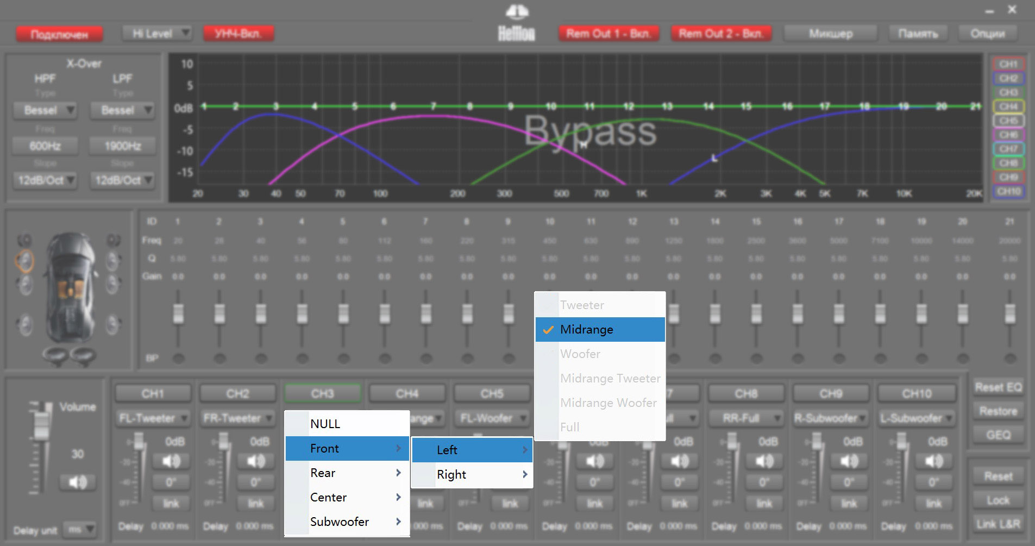Click the EQ band 3 gain slider
This screenshot has height=546, width=1035.
click(261, 313)
